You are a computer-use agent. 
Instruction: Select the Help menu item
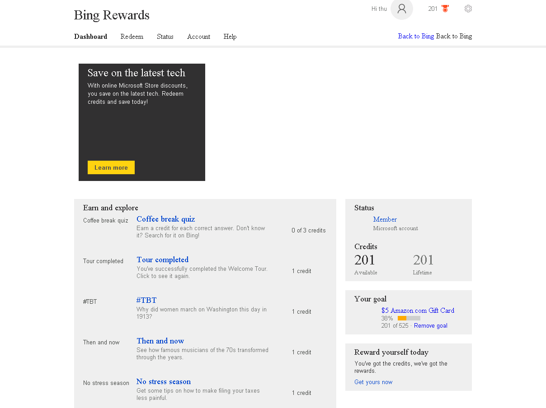230,37
